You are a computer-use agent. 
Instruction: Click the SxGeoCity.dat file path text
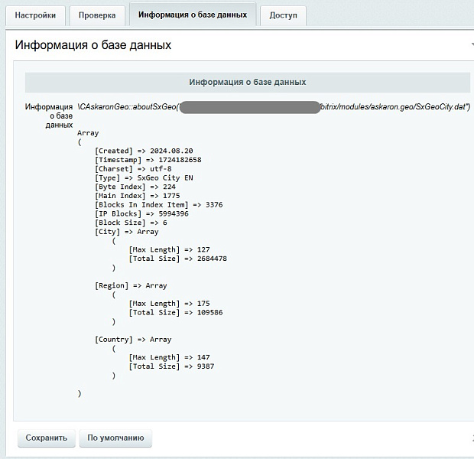(393, 107)
